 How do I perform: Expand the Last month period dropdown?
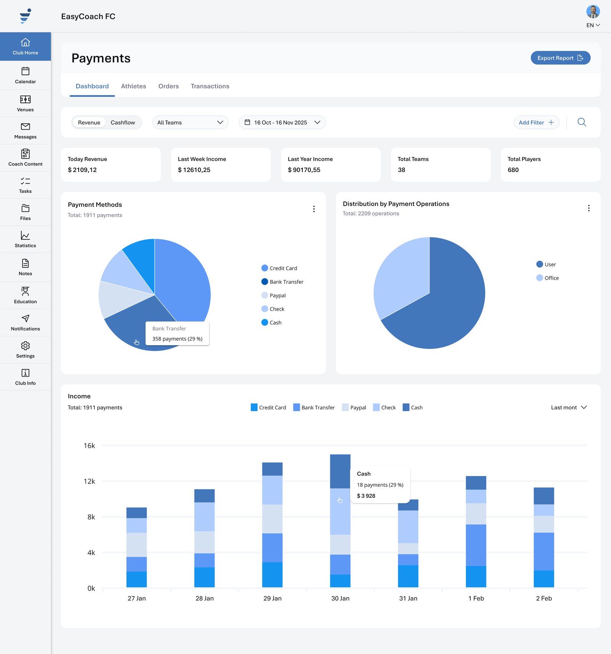tap(569, 407)
